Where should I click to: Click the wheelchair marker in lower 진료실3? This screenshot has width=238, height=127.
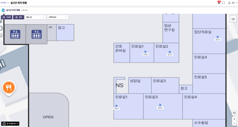pos(160,105)
